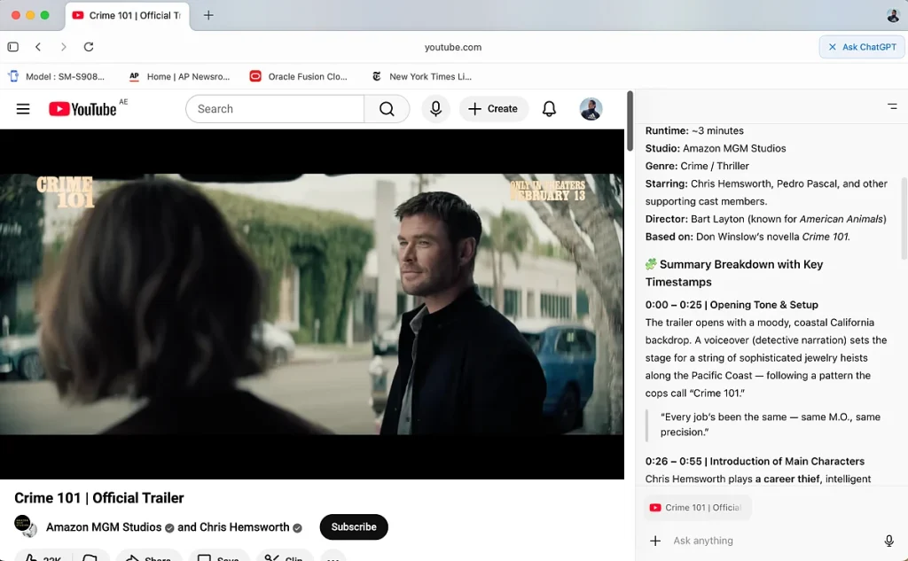
Task: Click the ChatGPT dictation microphone icon
Action: point(888,541)
